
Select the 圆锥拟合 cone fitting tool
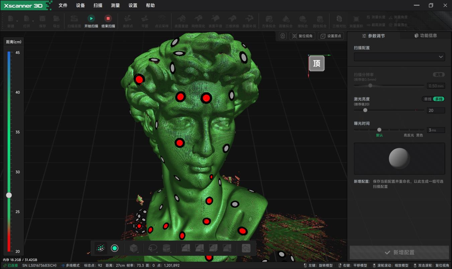point(286,21)
